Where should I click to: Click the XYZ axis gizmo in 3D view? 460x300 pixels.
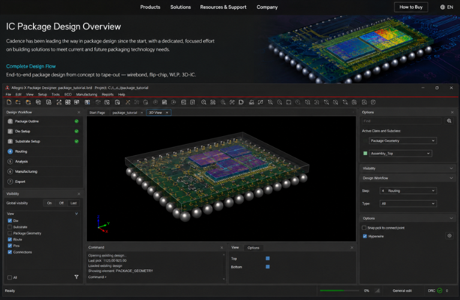103,224
